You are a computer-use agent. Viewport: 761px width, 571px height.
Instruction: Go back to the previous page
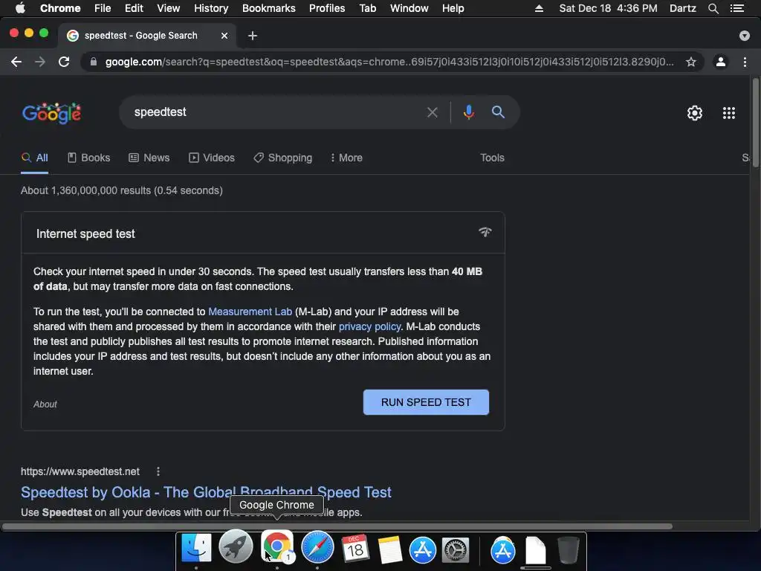tap(16, 62)
